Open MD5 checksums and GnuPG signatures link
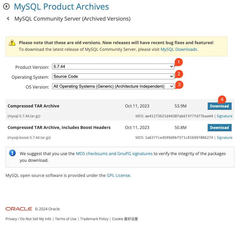Image resolution: width=240 pixels, height=228 pixels. click(114, 154)
